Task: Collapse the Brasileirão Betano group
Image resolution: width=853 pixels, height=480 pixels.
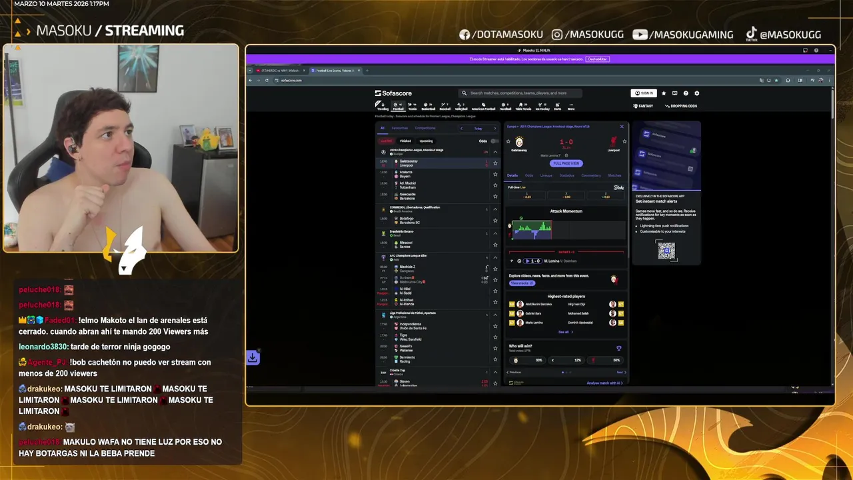Action: tap(495, 233)
